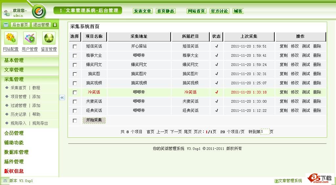The image size is (336, 185).
Task: Open the 留言管理 icon
Action: [x=49, y=38]
